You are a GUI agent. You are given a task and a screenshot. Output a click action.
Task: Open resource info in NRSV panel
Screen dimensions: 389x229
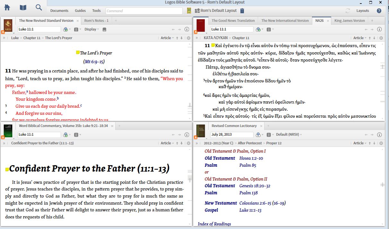tap(187, 29)
